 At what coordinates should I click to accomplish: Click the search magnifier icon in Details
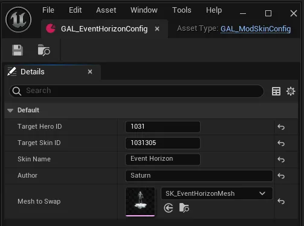tap(17, 91)
